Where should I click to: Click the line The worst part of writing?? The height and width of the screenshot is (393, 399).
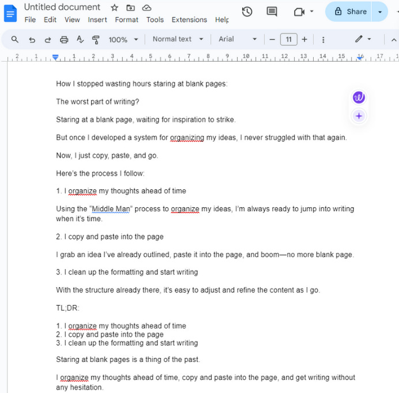click(97, 101)
